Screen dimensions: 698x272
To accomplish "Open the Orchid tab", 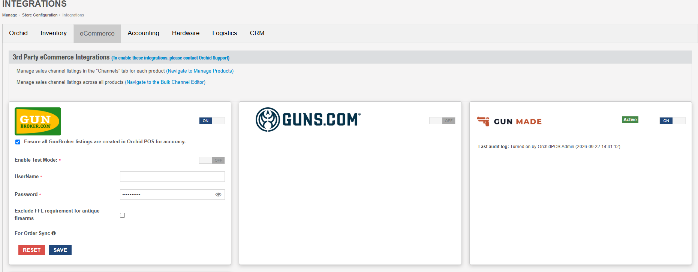I will (18, 33).
